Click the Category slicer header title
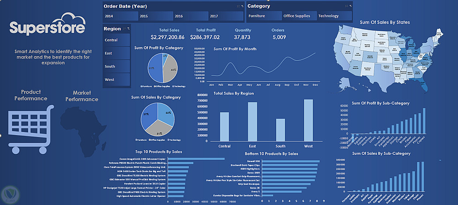This screenshot has height=205, width=458. pyautogui.click(x=259, y=6)
